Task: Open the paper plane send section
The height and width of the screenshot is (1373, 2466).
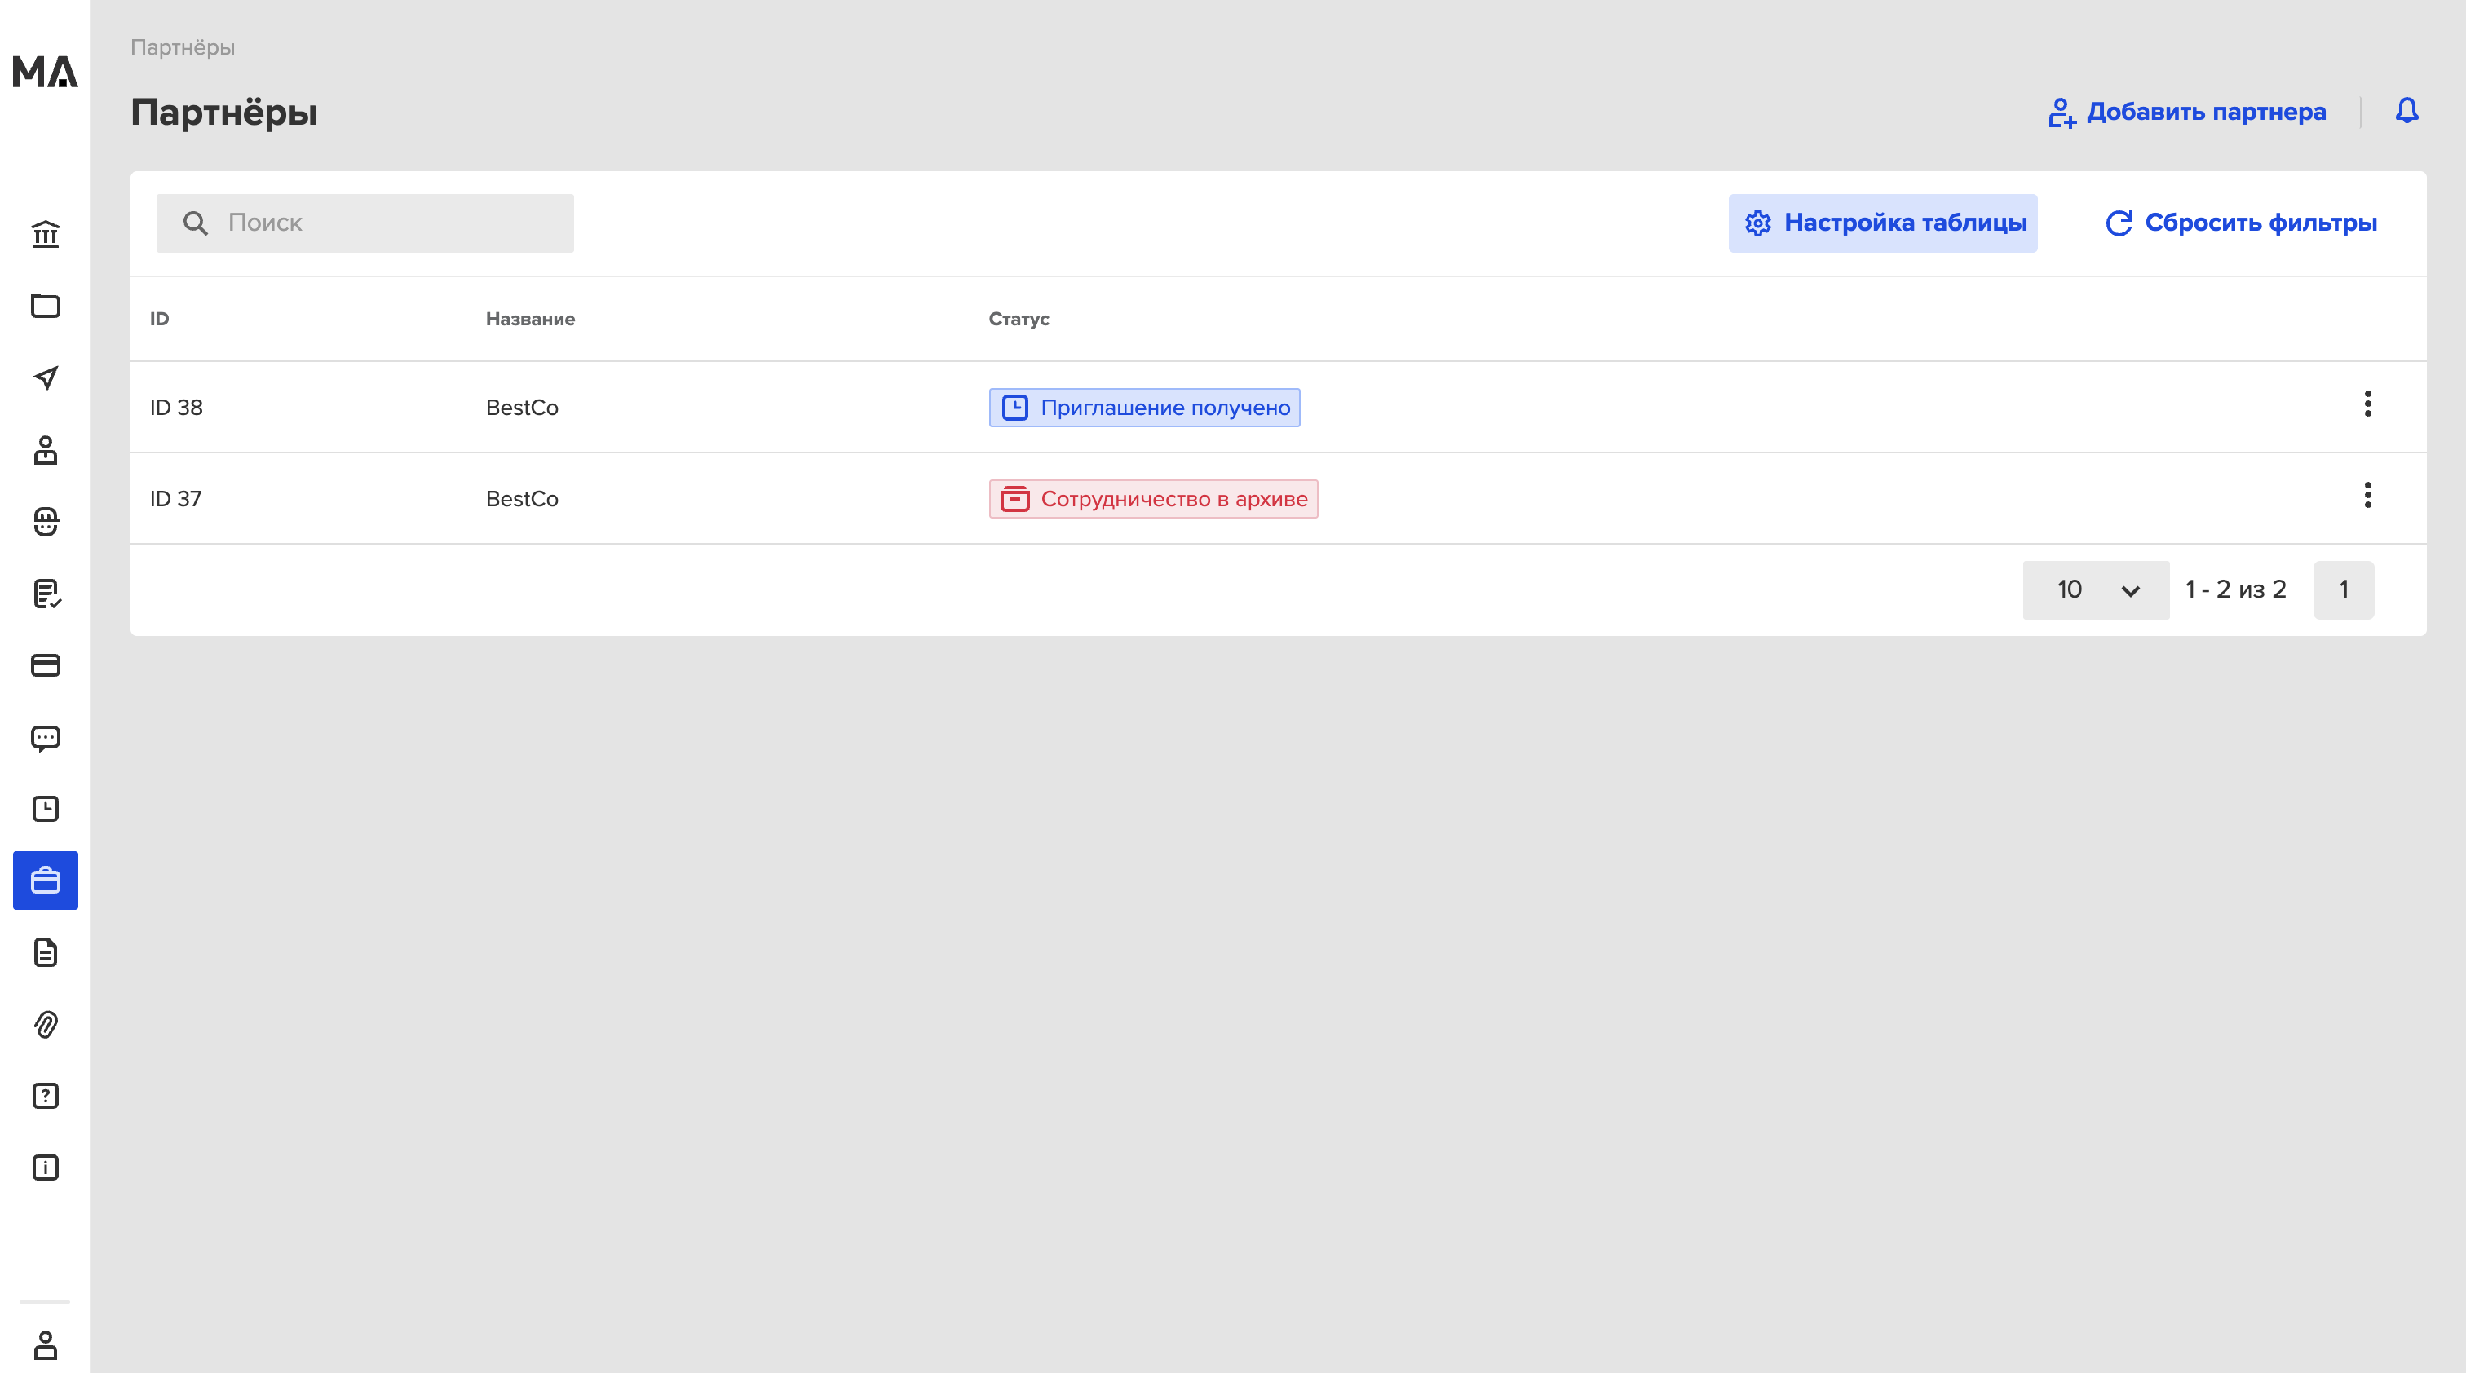Action: (45, 378)
